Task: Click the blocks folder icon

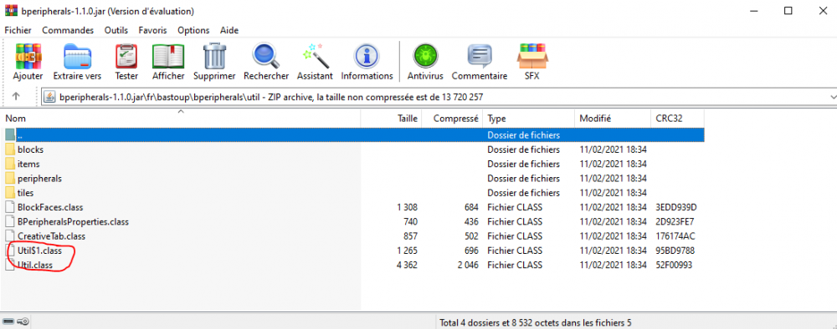Action: [x=10, y=149]
